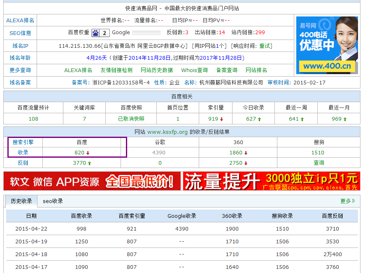365x273 pixels.
Task: Open the 更多» link
Action: (x=347, y=201)
